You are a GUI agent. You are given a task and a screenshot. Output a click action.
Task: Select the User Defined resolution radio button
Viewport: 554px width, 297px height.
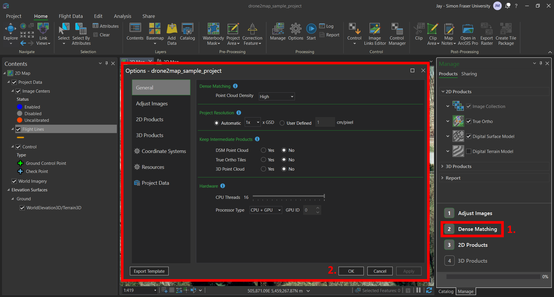[282, 123]
